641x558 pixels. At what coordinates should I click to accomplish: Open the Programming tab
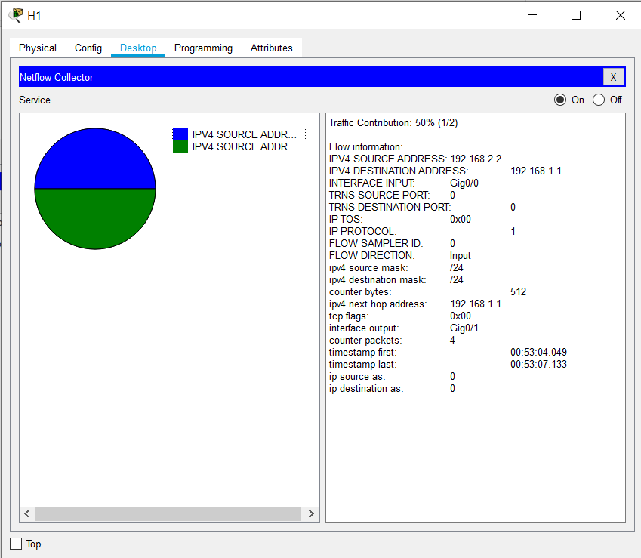(x=203, y=48)
